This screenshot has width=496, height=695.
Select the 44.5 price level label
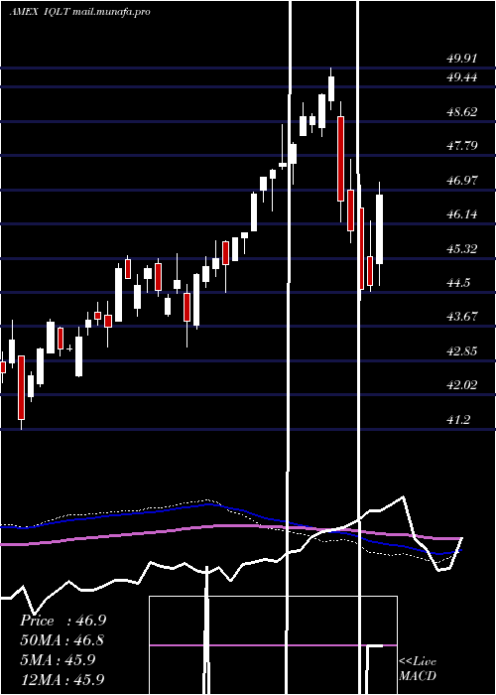(x=458, y=283)
